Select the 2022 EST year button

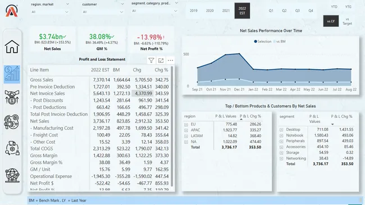tap(242, 11)
